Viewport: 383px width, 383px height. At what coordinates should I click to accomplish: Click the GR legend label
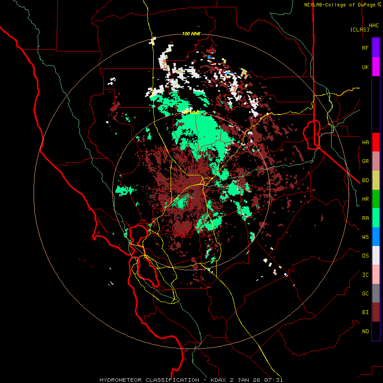click(x=365, y=161)
